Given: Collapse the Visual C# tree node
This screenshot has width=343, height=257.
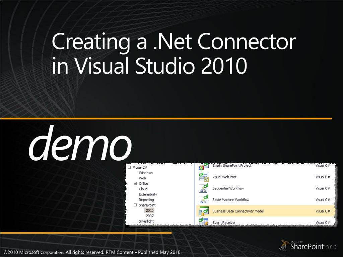Looking at the screenshot, I should tap(129, 167).
